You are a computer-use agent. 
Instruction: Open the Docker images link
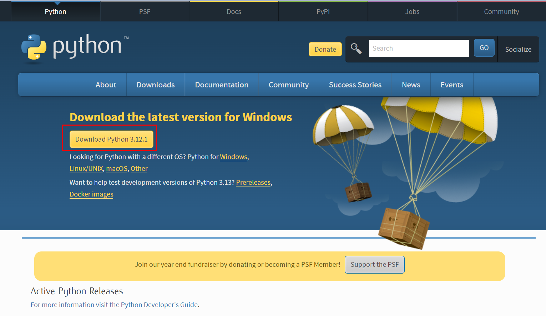[x=91, y=194]
